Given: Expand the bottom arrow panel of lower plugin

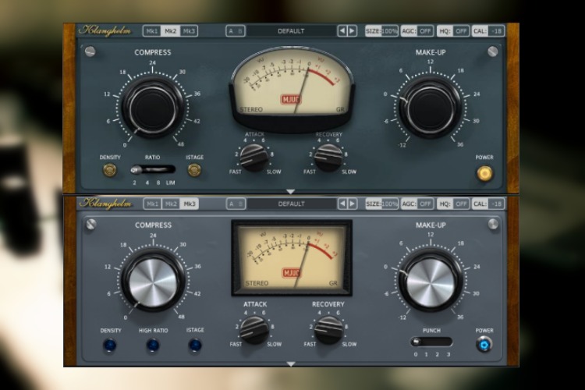Looking at the screenshot, I should pyautogui.click(x=291, y=364).
